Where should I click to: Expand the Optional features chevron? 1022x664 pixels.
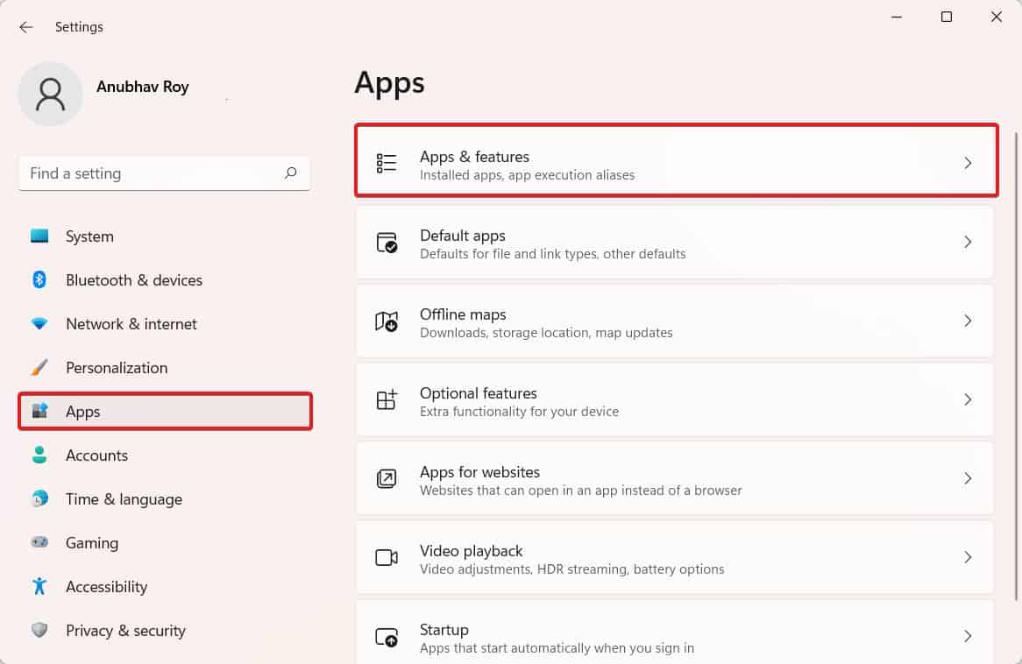pos(968,399)
